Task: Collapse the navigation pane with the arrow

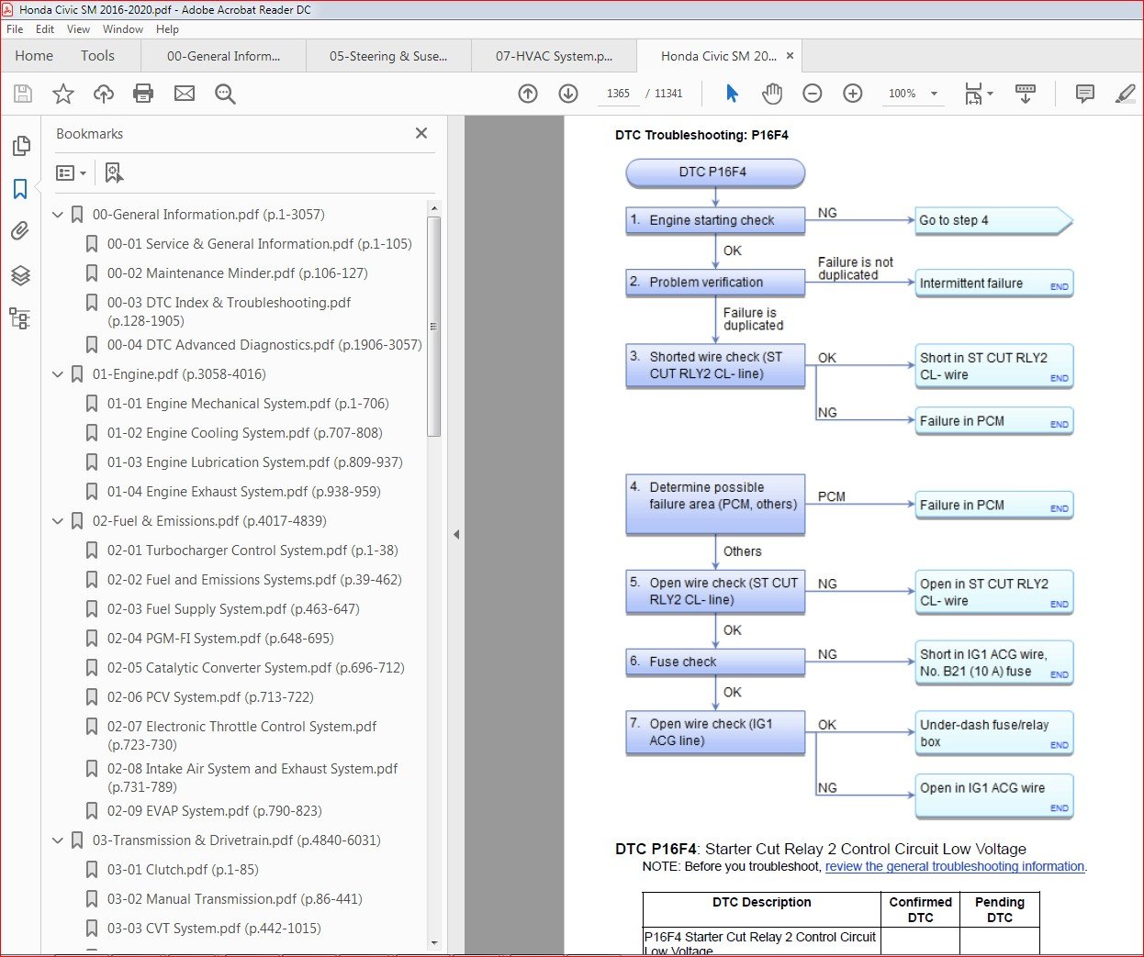Action: click(x=456, y=534)
